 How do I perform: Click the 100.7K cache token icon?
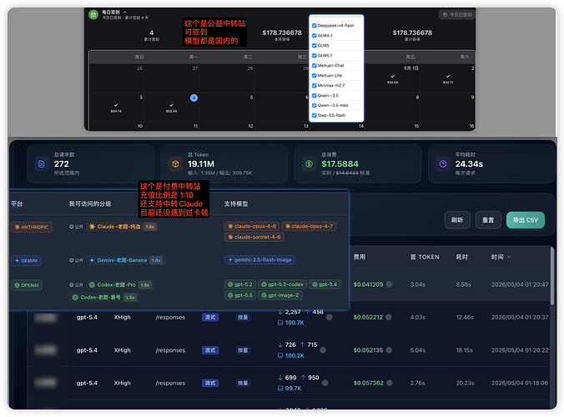[x=280, y=323]
